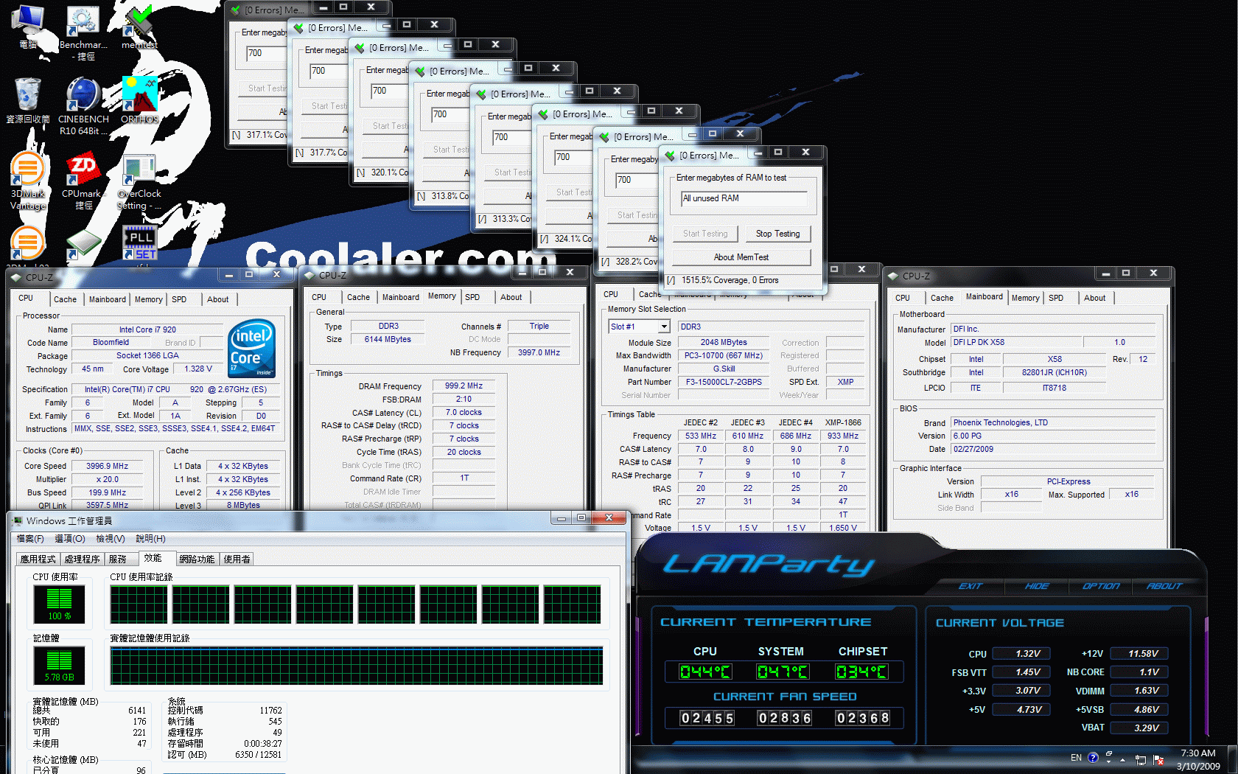Show hidden tray icons with the arrow

pyautogui.click(x=1123, y=759)
